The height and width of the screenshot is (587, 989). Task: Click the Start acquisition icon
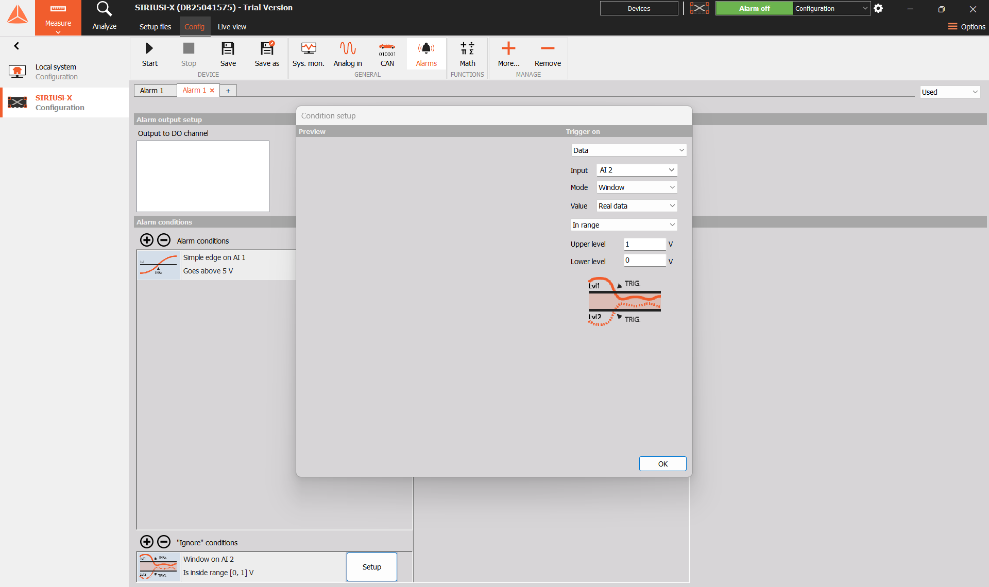149,48
